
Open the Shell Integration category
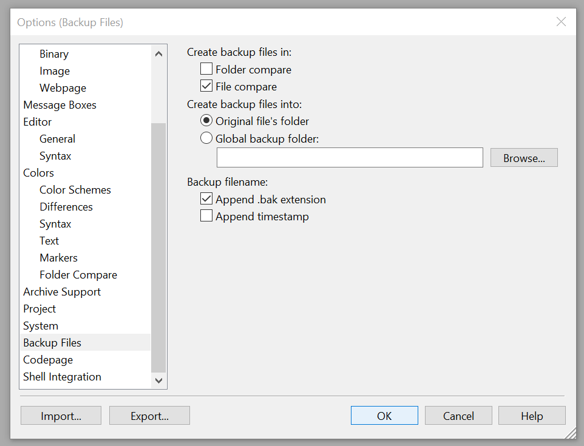(62, 377)
